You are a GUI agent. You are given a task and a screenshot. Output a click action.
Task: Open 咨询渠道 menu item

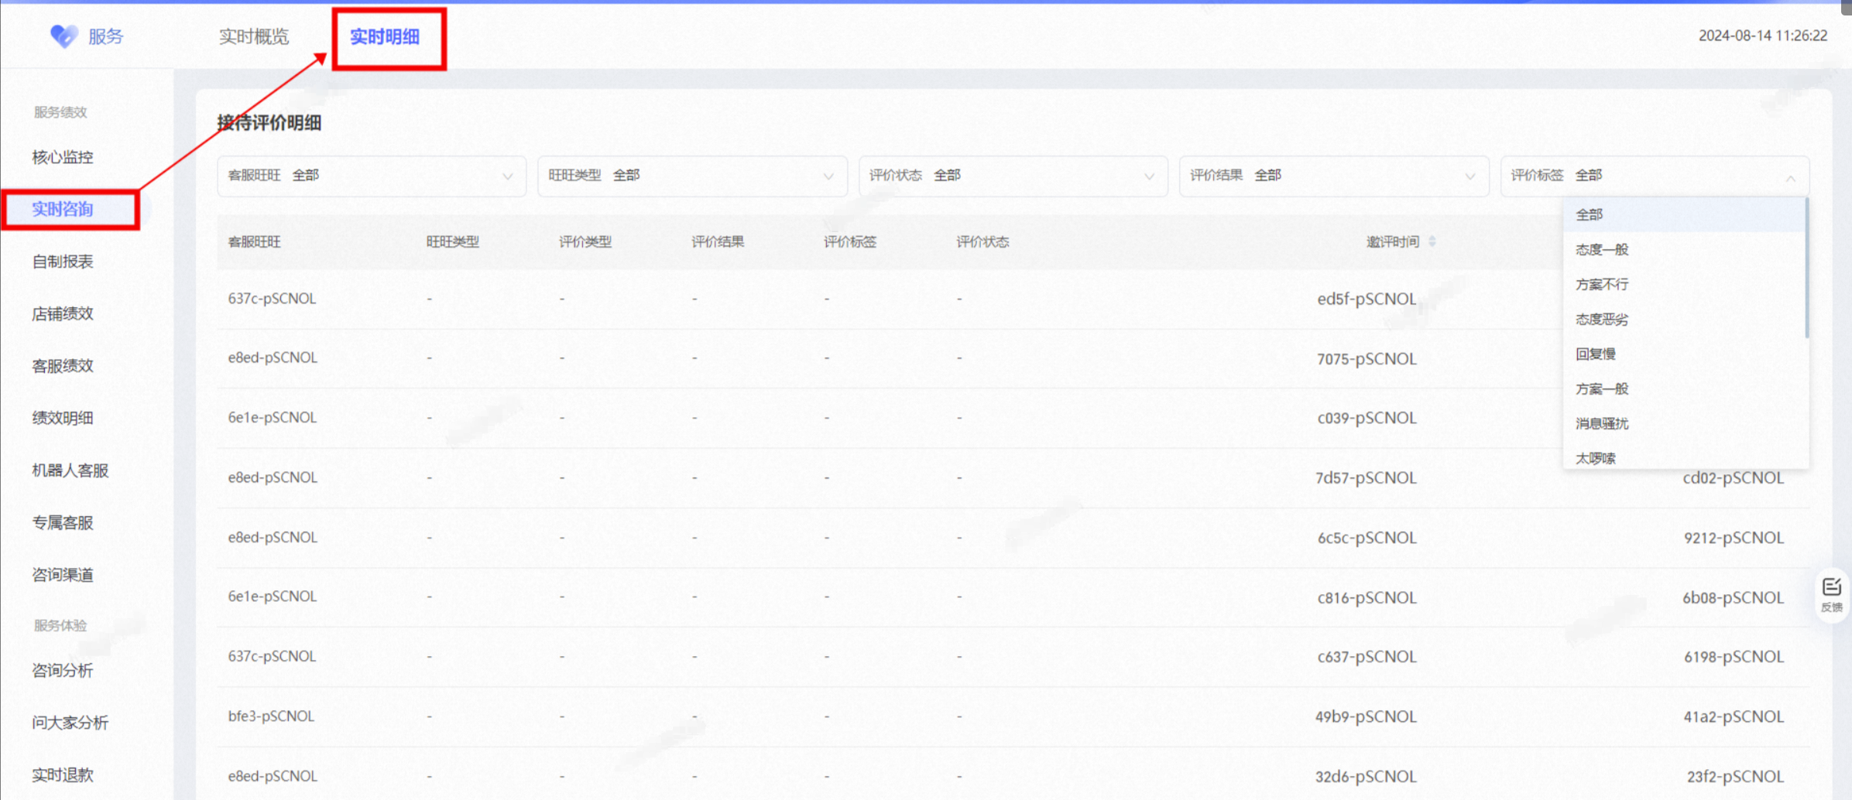click(x=63, y=575)
